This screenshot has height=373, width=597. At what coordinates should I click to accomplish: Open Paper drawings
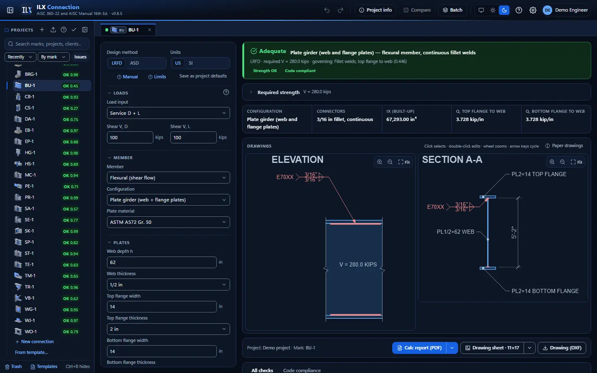click(564, 146)
